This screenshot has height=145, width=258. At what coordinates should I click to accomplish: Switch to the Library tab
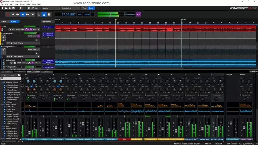pos(46,72)
